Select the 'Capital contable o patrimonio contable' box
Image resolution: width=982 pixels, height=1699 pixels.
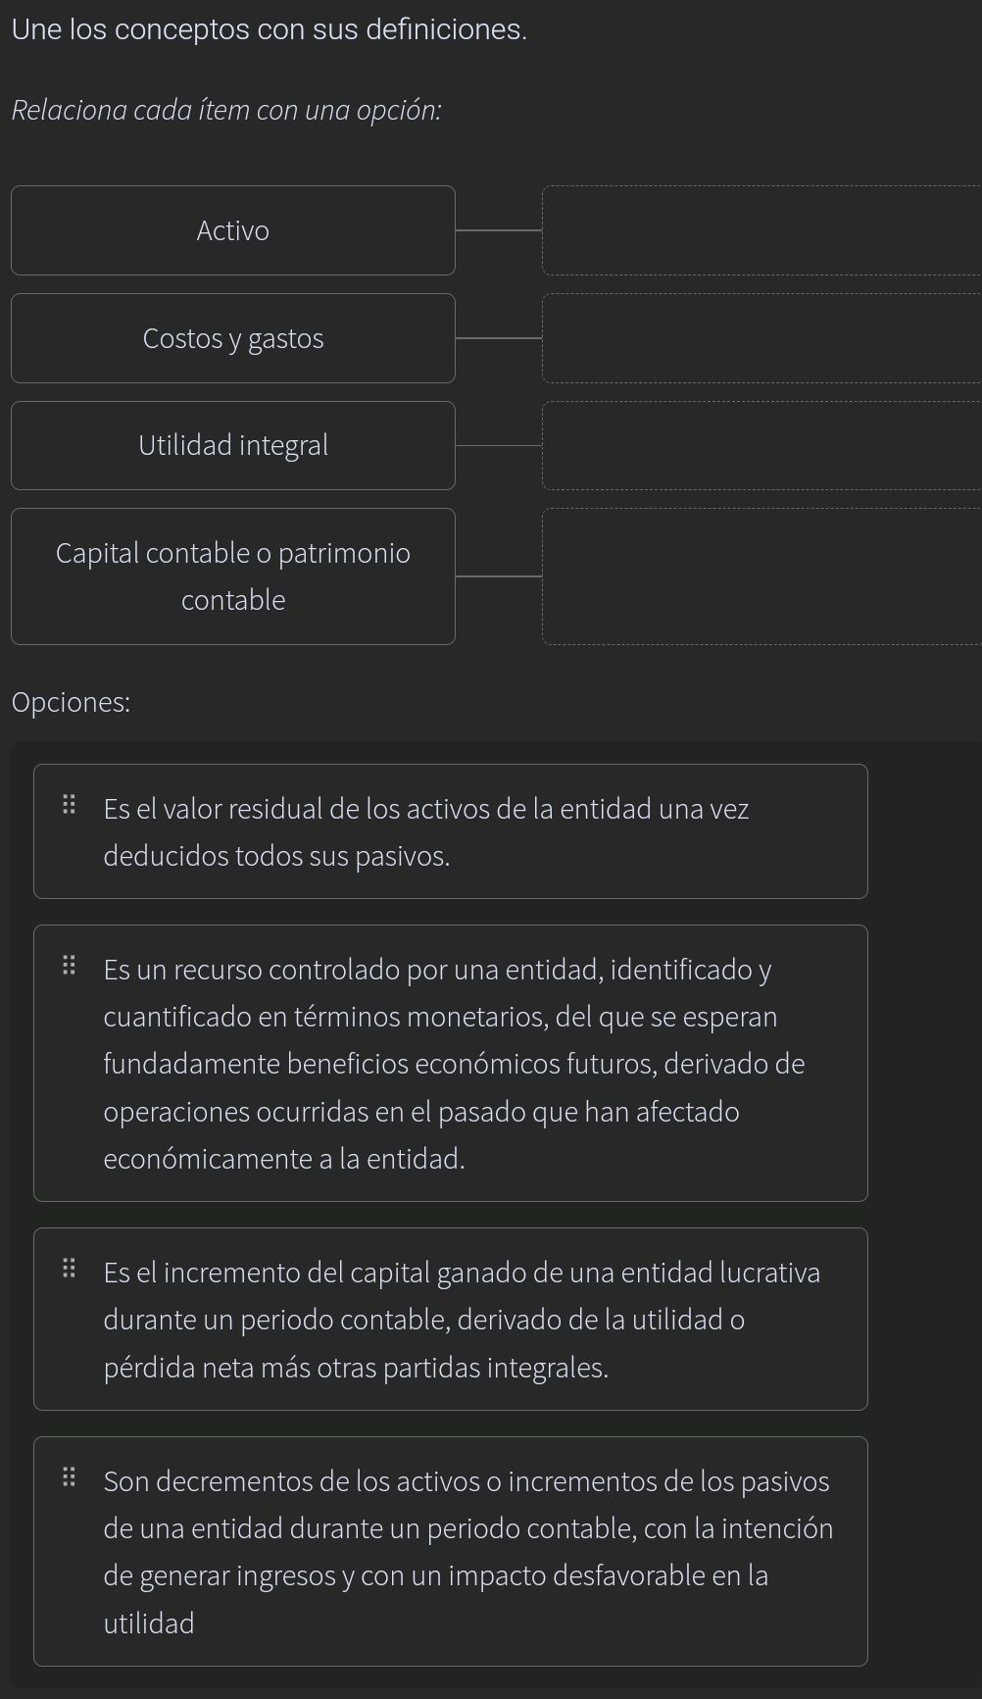tap(233, 575)
